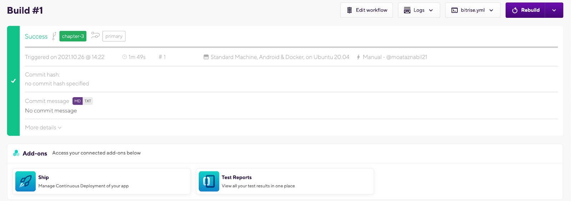Click 'Triggered on 2021.10.26 @ 14:22' text

point(65,57)
